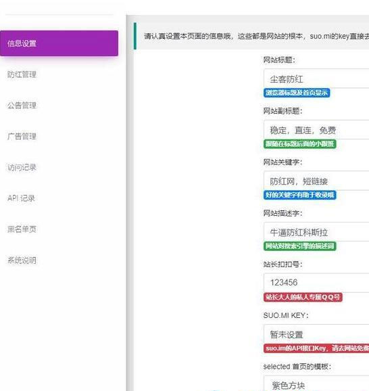Open 系统说明 in the sidebar
The width and height of the screenshot is (369, 391).
22,260
